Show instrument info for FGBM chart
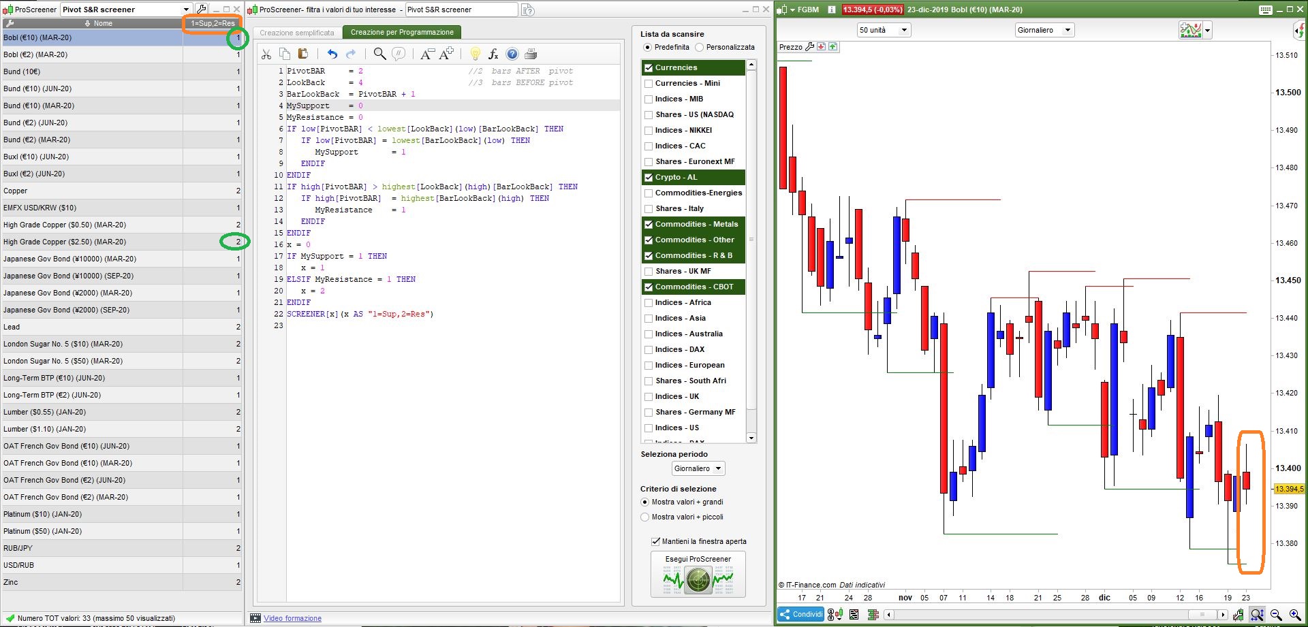This screenshot has width=1308, height=627. (x=832, y=10)
